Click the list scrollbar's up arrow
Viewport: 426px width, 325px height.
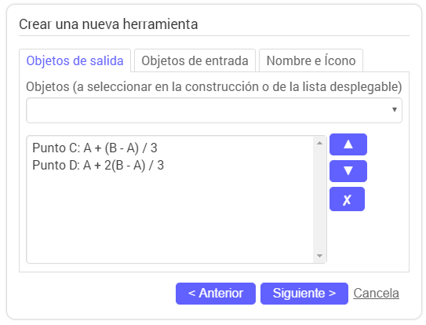tap(320, 143)
